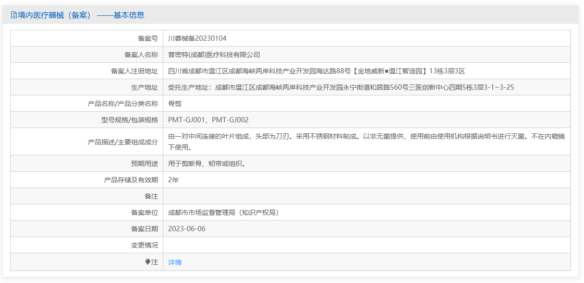This screenshot has height=283, width=584.
Task: Click the intended use 用于剪断骨、韧带或组织。
Action: pos(207,164)
